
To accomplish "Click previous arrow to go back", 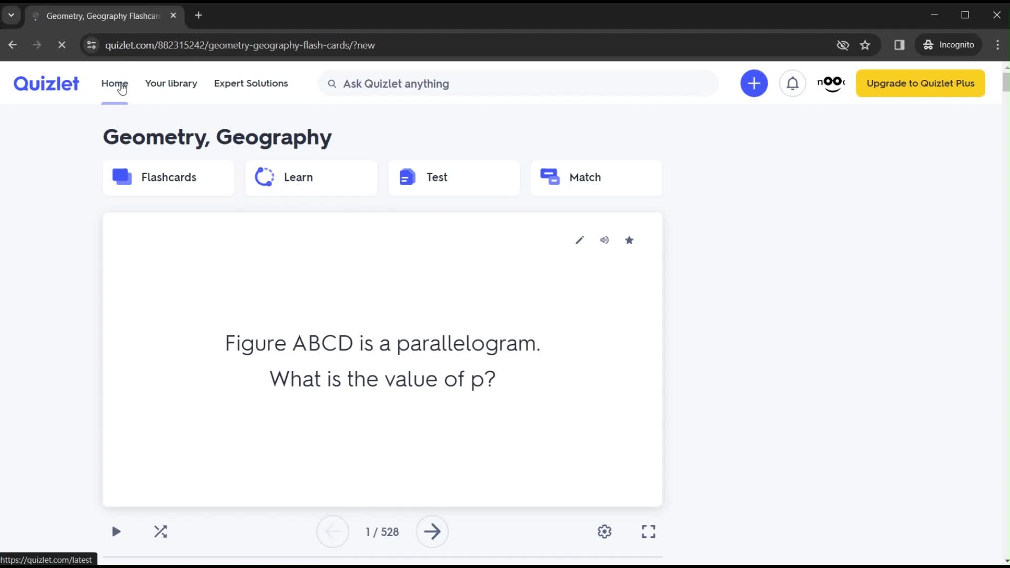I will pyautogui.click(x=332, y=531).
